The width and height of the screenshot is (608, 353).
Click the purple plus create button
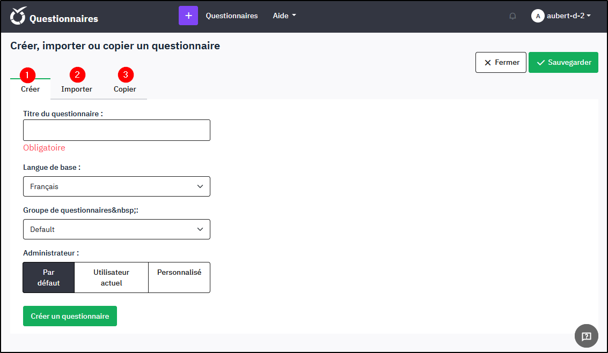[188, 16]
